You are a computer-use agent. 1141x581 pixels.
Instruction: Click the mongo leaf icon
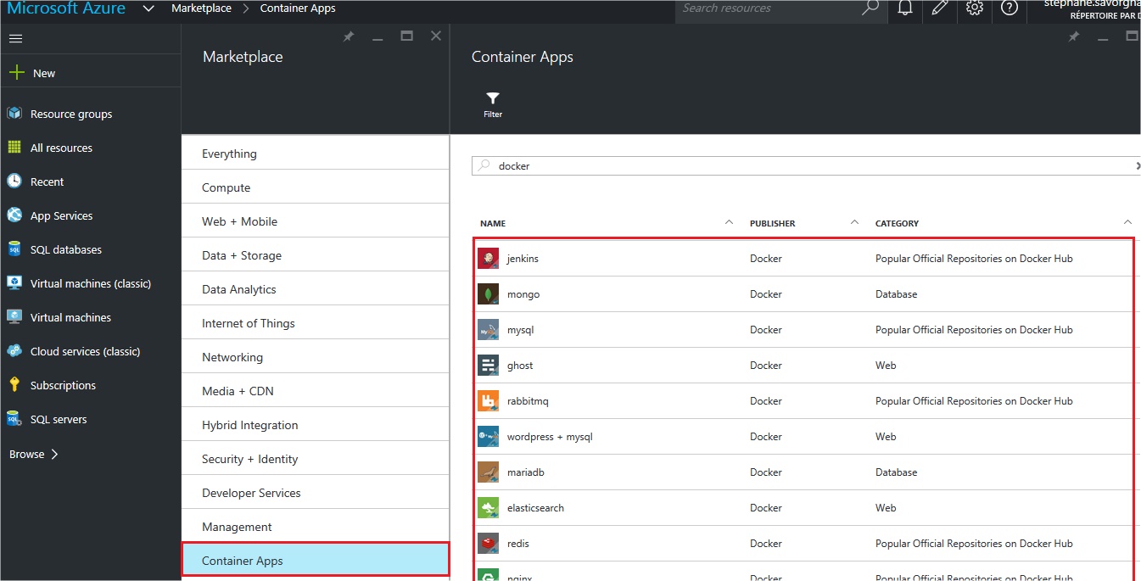(x=488, y=294)
